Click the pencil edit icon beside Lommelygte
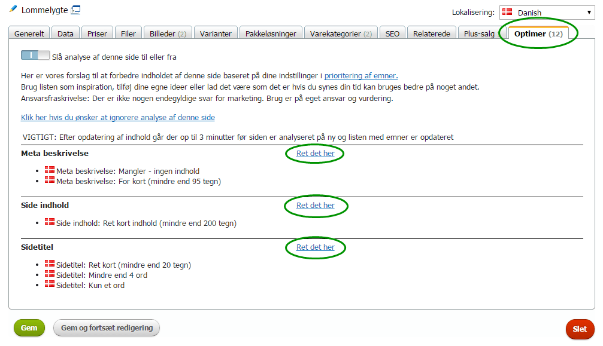The height and width of the screenshot is (346, 603). (x=13, y=8)
